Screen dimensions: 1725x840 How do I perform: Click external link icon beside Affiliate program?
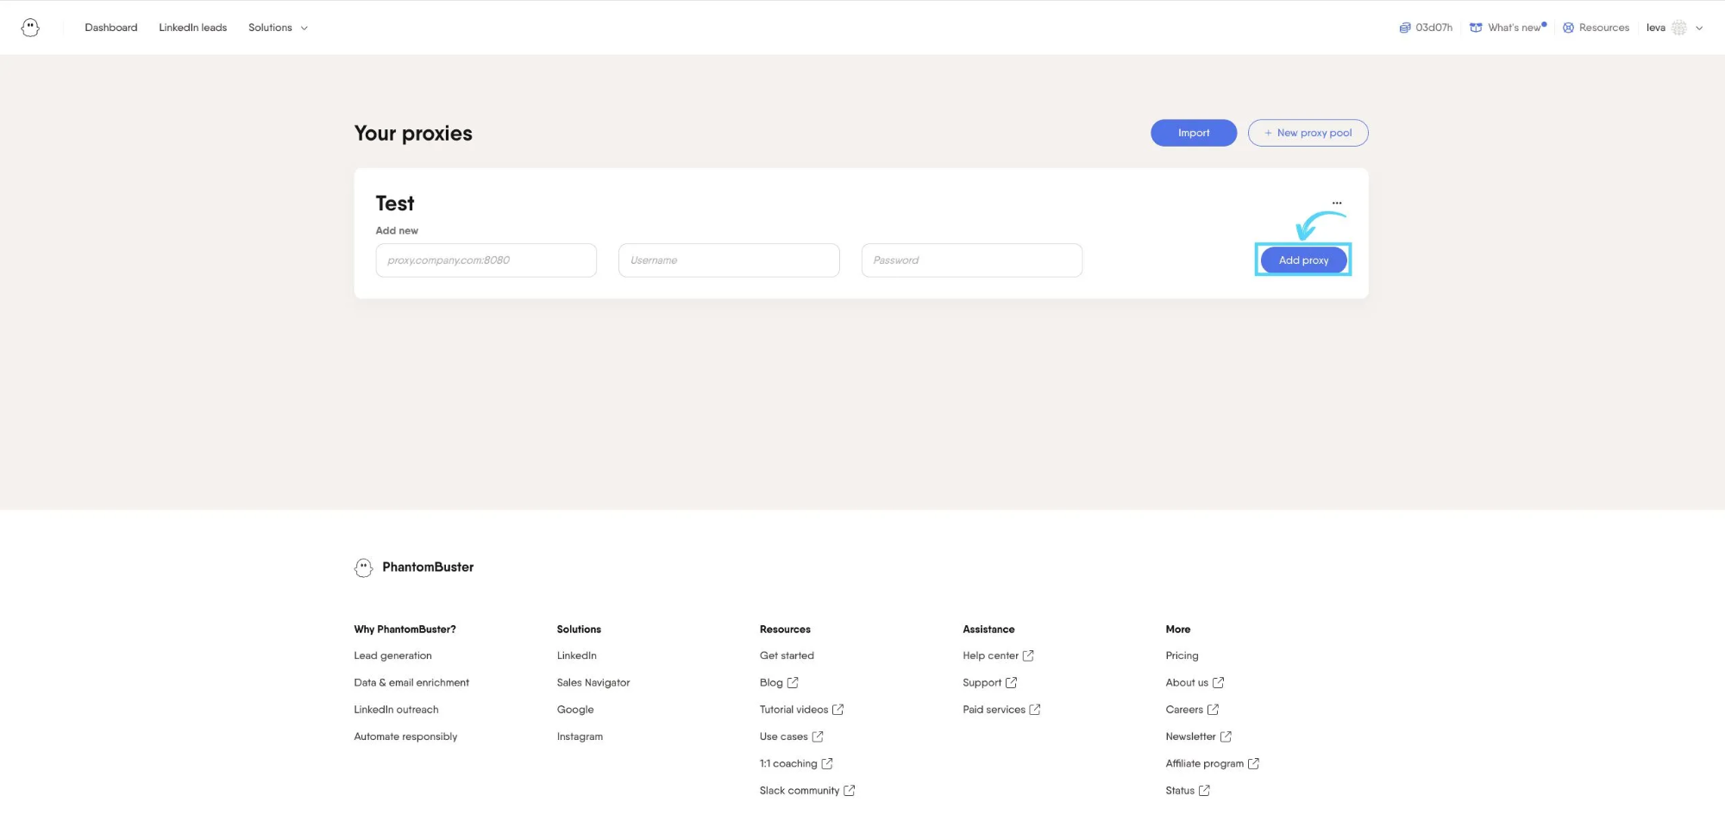click(x=1253, y=764)
